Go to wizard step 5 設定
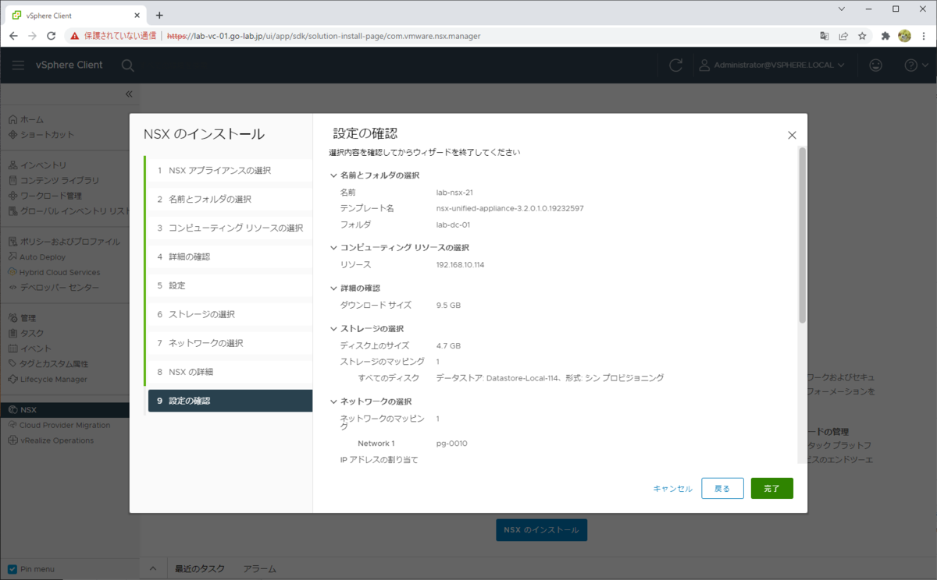This screenshot has width=937, height=580. point(230,285)
